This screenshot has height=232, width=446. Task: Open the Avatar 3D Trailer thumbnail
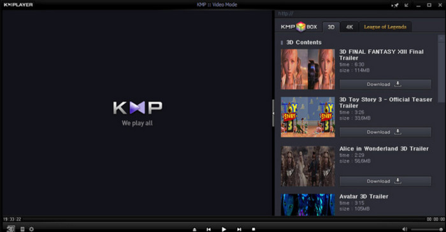click(308, 205)
